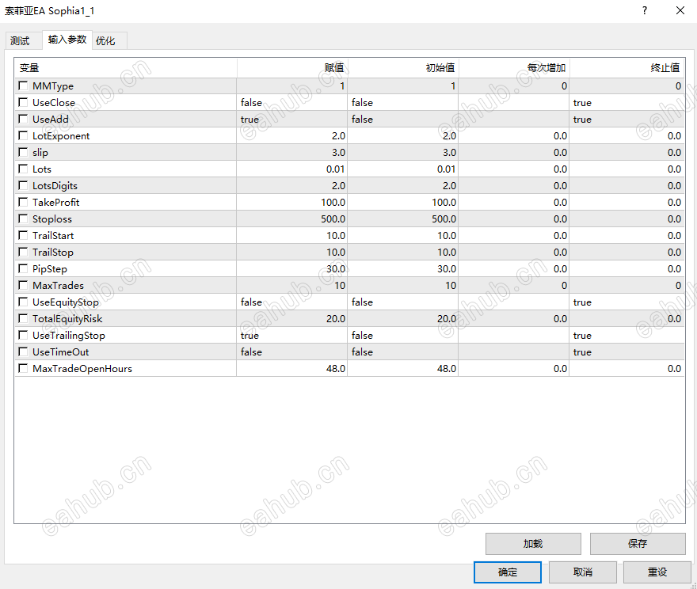Select the PipStep variable name

coord(50,268)
